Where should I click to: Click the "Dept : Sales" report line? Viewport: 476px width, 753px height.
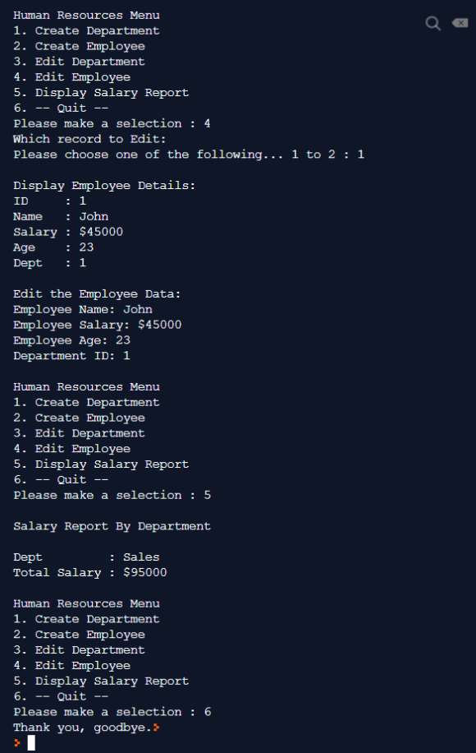pos(86,557)
